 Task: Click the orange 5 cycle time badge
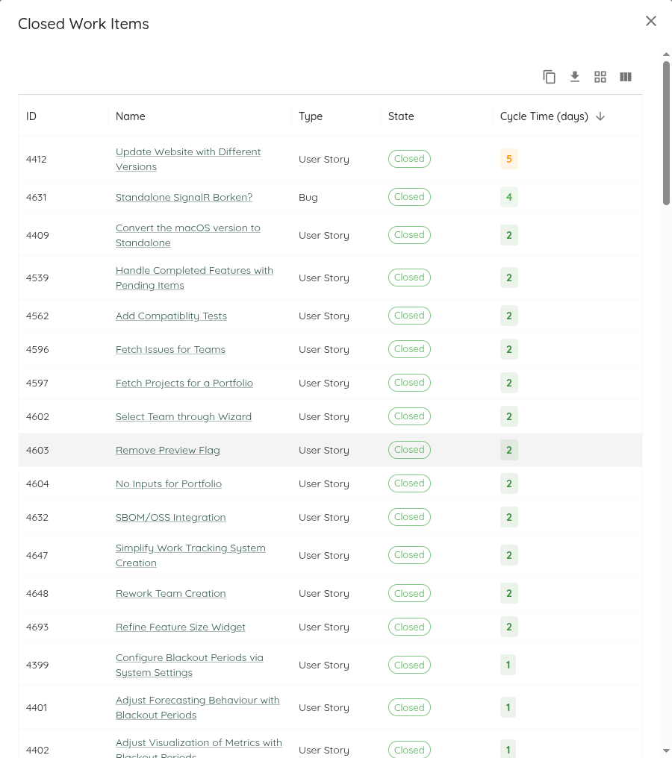(509, 159)
